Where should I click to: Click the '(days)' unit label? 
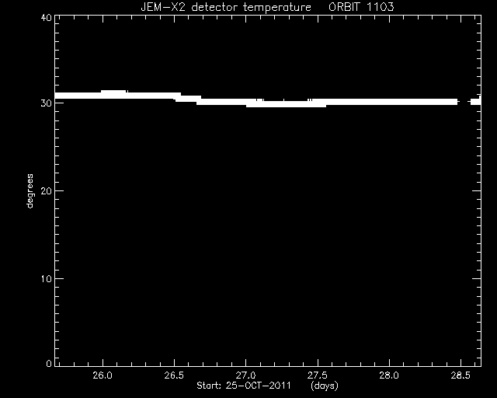tap(325, 386)
